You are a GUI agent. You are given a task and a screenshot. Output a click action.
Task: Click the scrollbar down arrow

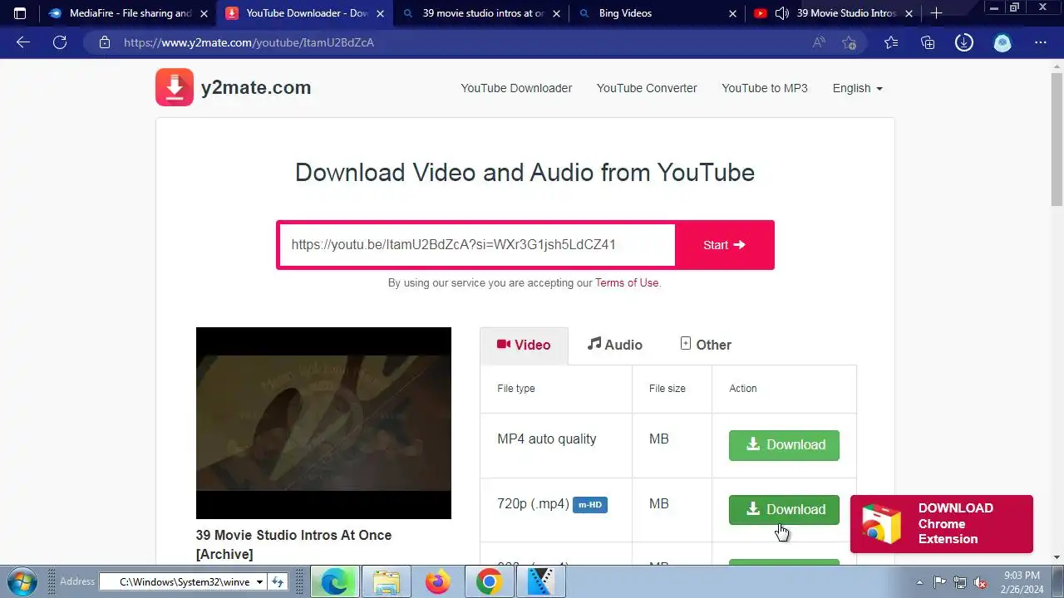click(x=1057, y=557)
